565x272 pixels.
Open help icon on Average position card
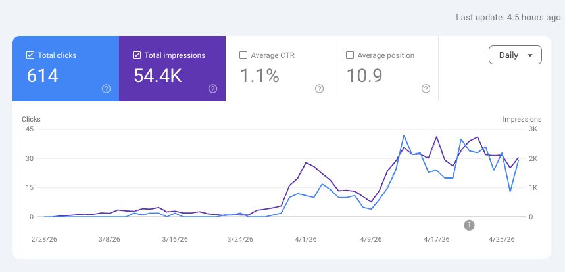[426, 89]
